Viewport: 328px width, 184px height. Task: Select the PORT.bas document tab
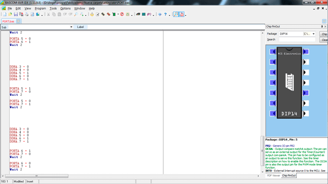(8, 21)
